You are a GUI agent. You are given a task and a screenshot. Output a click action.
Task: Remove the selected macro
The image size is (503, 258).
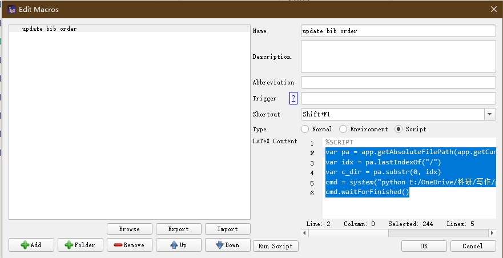129,245
